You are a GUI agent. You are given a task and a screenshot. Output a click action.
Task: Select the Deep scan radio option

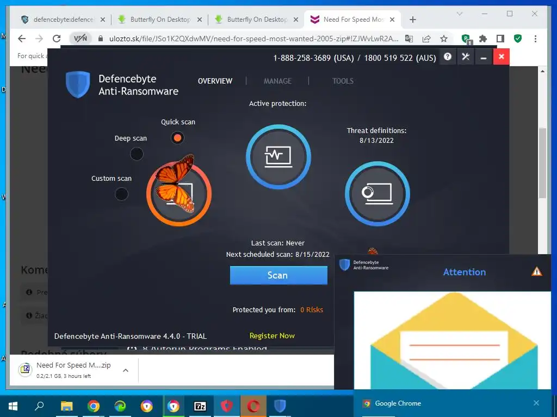coord(137,154)
